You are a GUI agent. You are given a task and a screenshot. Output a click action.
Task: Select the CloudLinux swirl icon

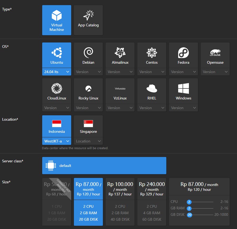57,88
